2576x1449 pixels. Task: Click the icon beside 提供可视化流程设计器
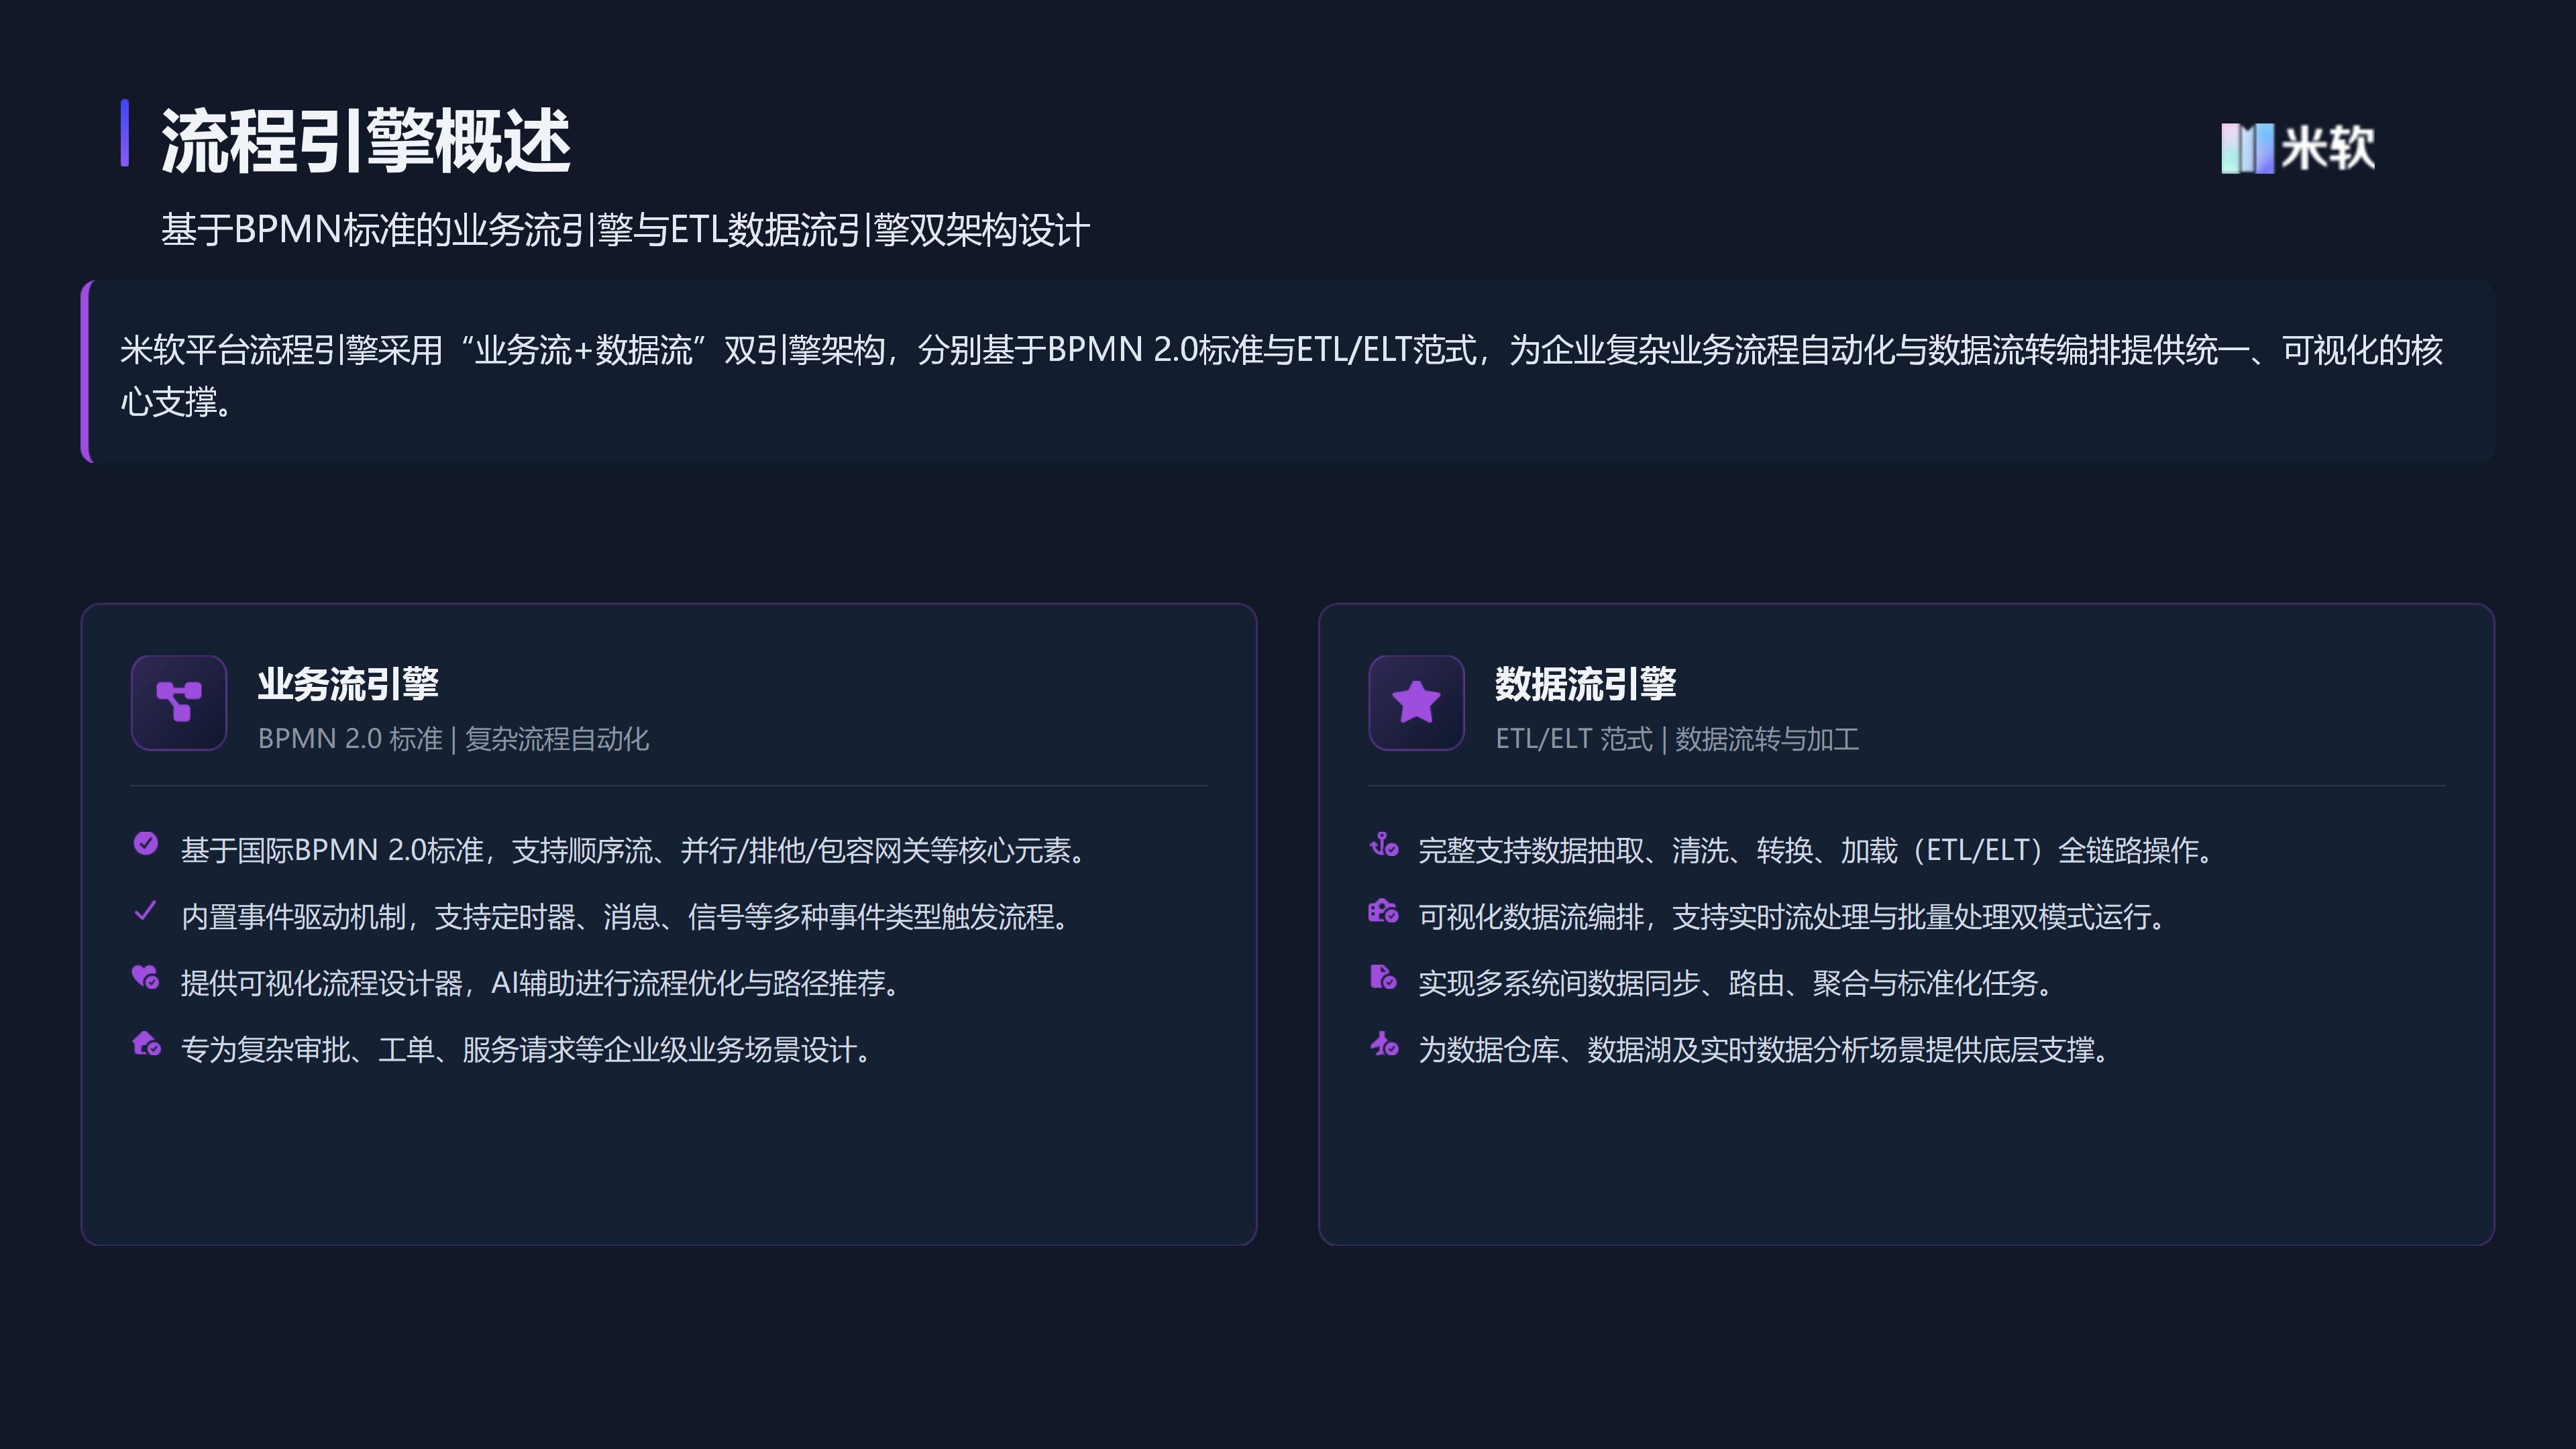click(x=146, y=977)
